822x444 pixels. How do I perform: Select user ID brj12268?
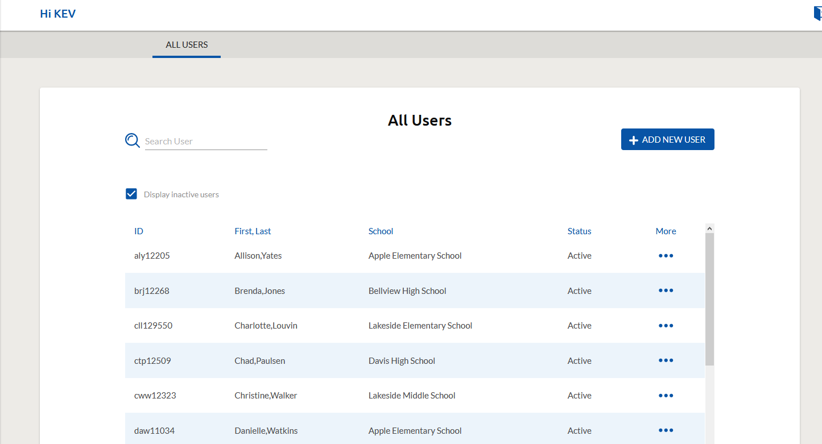point(152,291)
